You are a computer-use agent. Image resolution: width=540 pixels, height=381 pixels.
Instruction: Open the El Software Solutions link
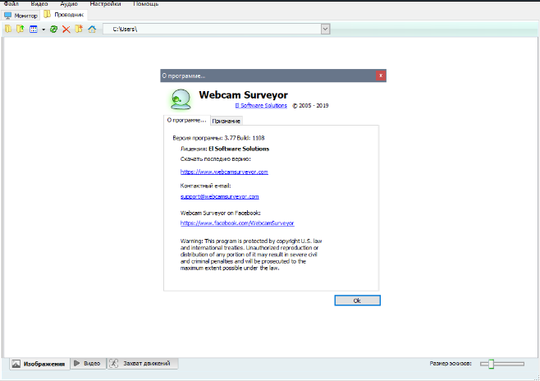[261, 105]
